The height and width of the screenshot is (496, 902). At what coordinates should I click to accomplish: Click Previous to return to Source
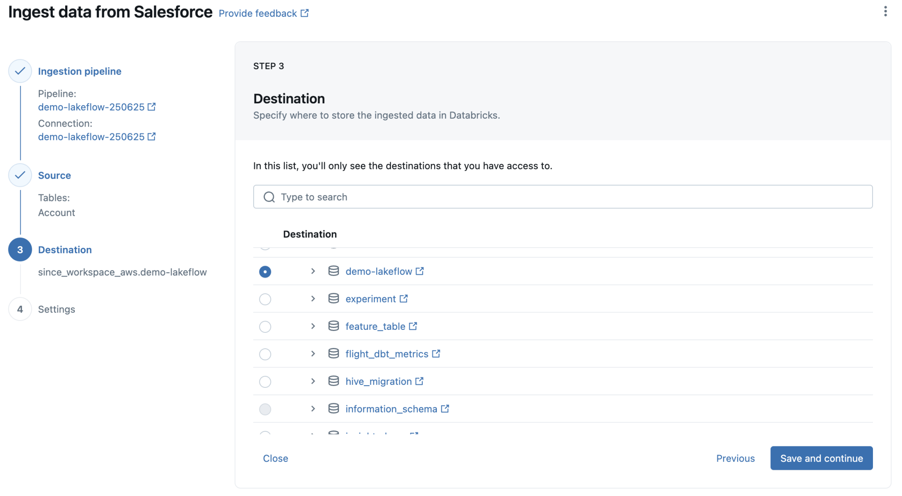pos(735,458)
